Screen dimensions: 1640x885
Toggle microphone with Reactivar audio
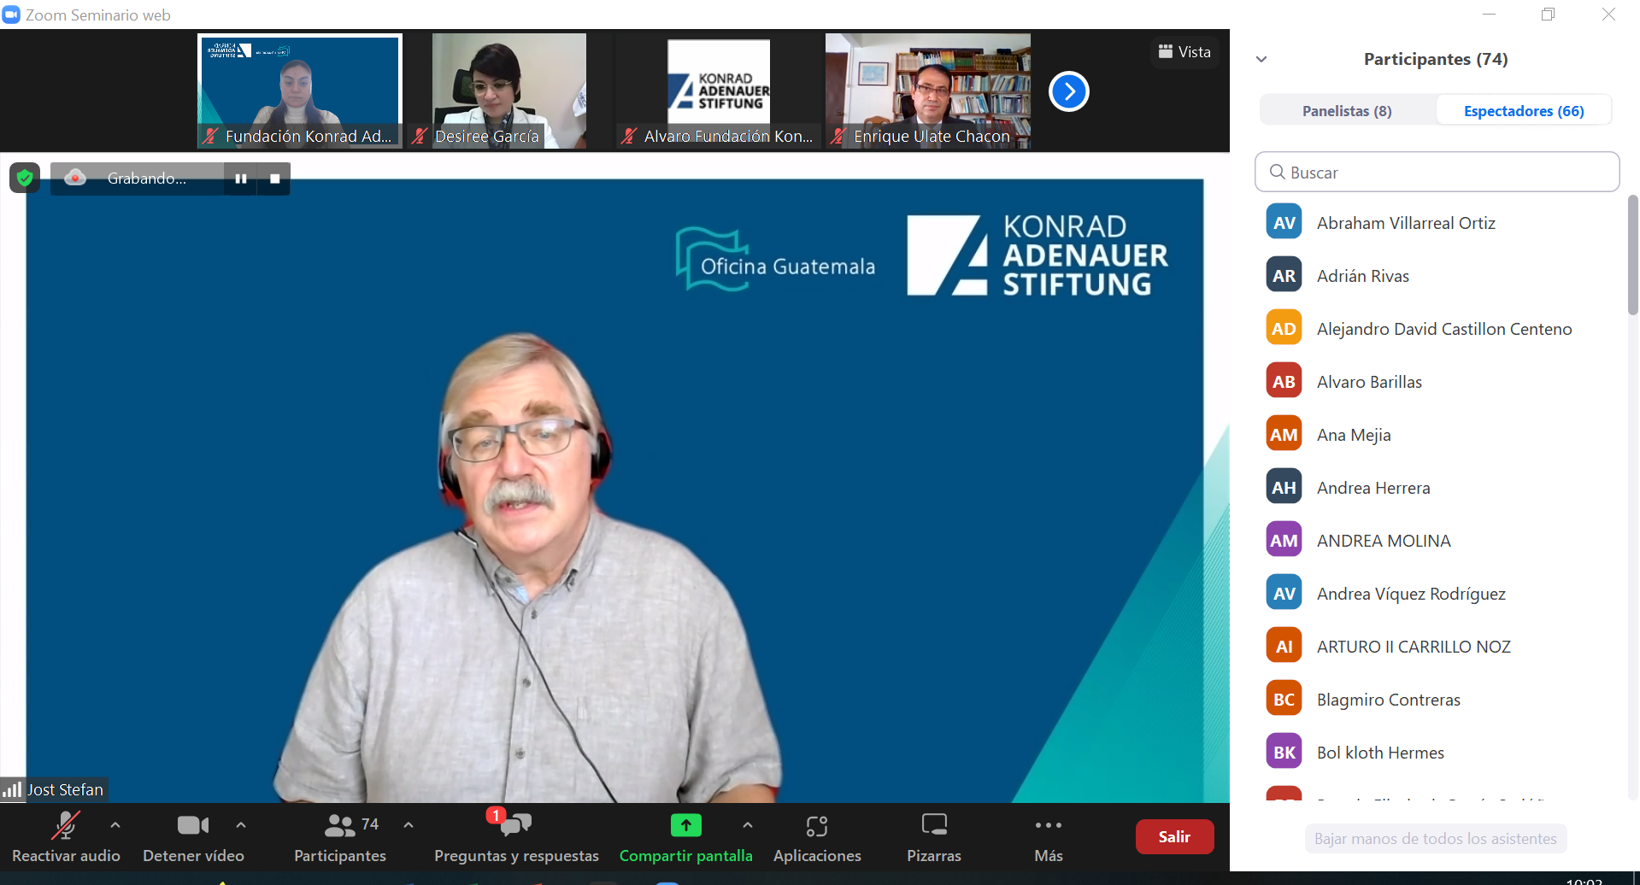pos(65,826)
